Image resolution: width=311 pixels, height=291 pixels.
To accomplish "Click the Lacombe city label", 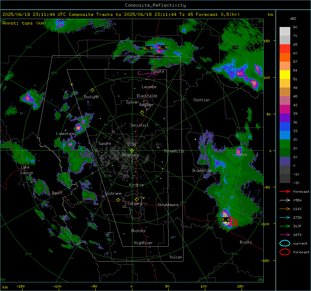I will [x=149, y=87].
